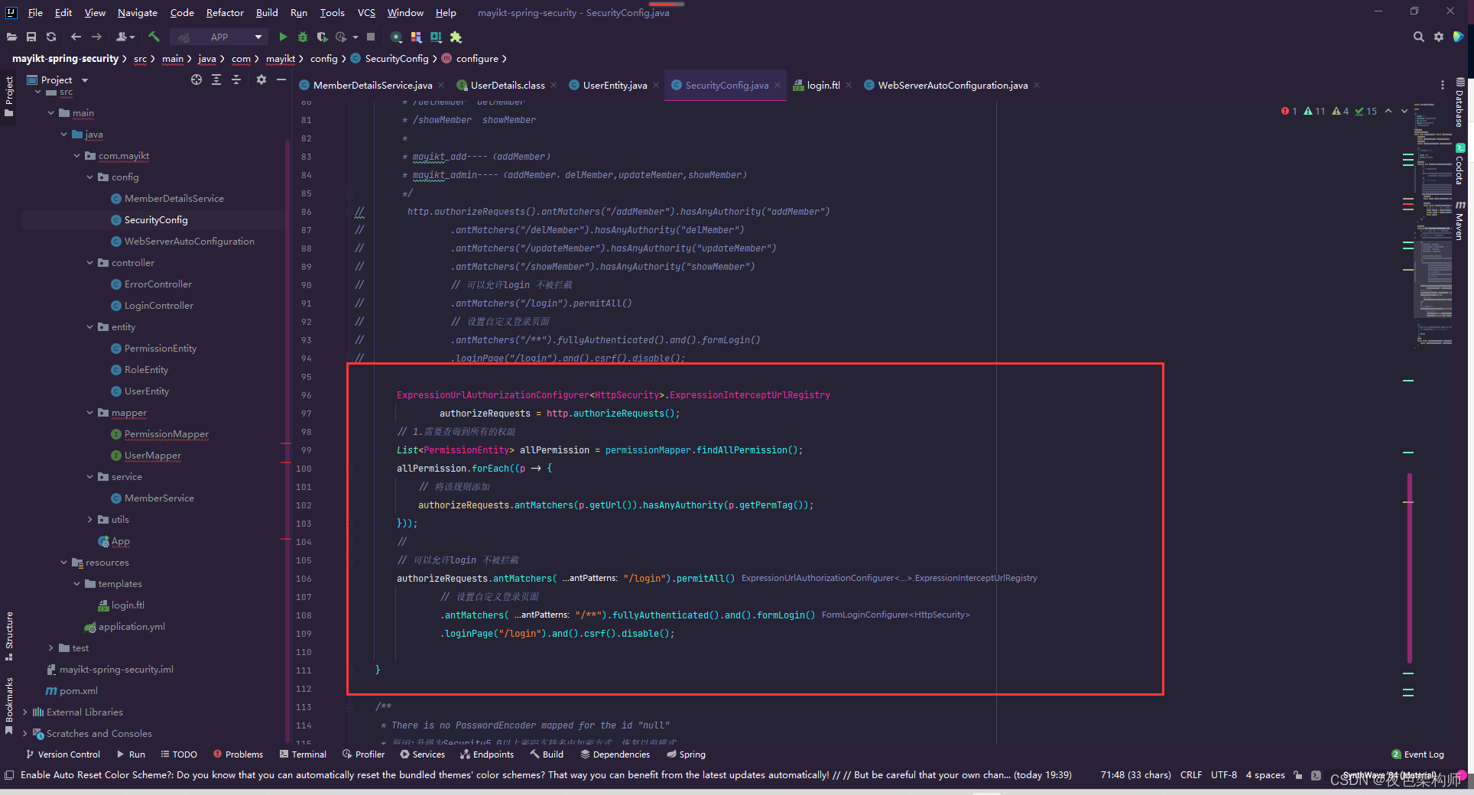Click the puzzle-piece plugin icon
1474x795 pixels.
(x=456, y=37)
